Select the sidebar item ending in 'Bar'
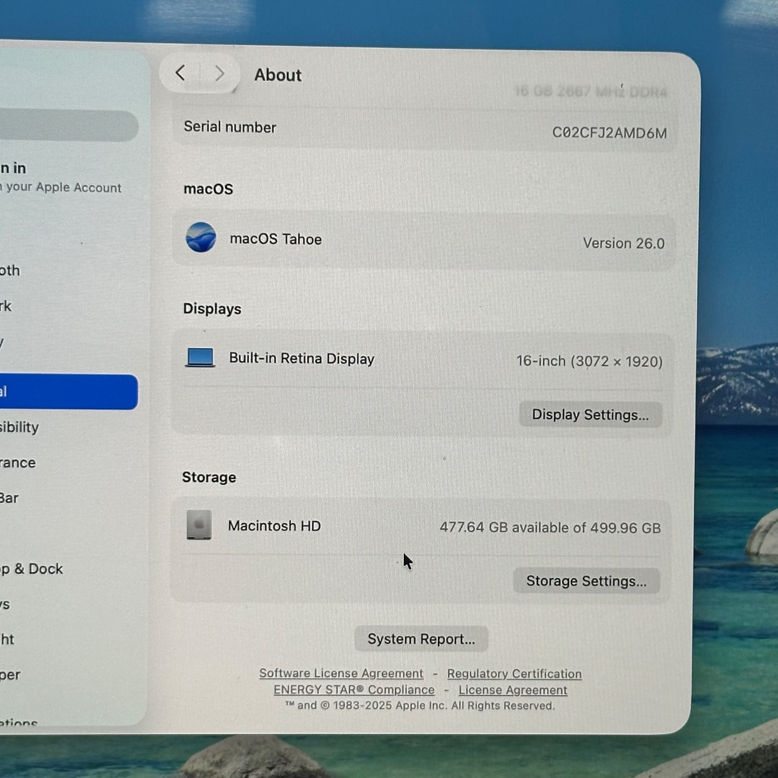The height and width of the screenshot is (778, 778). pos(9,498)
